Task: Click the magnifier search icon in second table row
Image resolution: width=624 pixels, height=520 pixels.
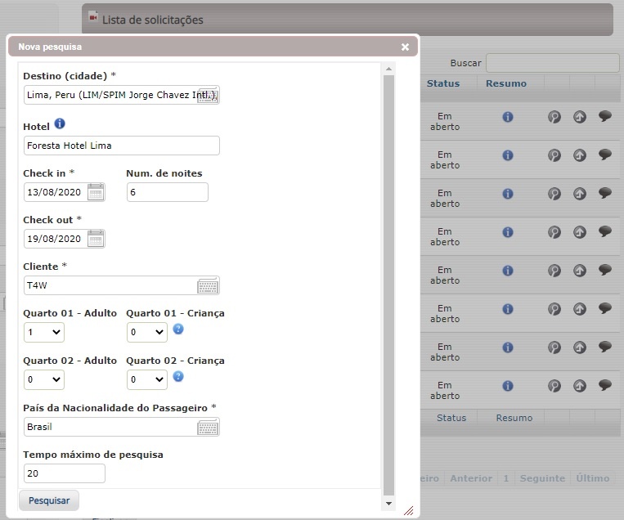Action: coord(554,155)
